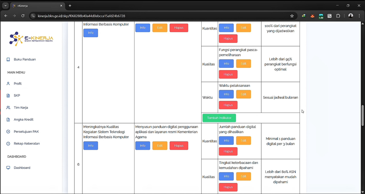Click the MetaMask fox extension icon
This screenshot has width=365, height=194.
(x=312, y=16)
